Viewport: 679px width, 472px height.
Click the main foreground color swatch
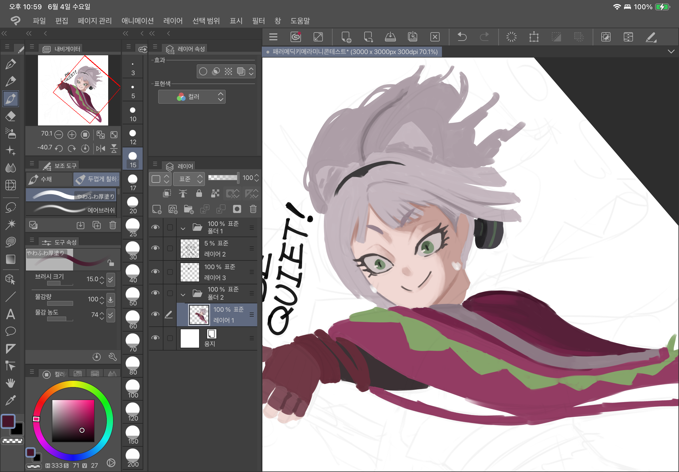[x=8, y=421]
